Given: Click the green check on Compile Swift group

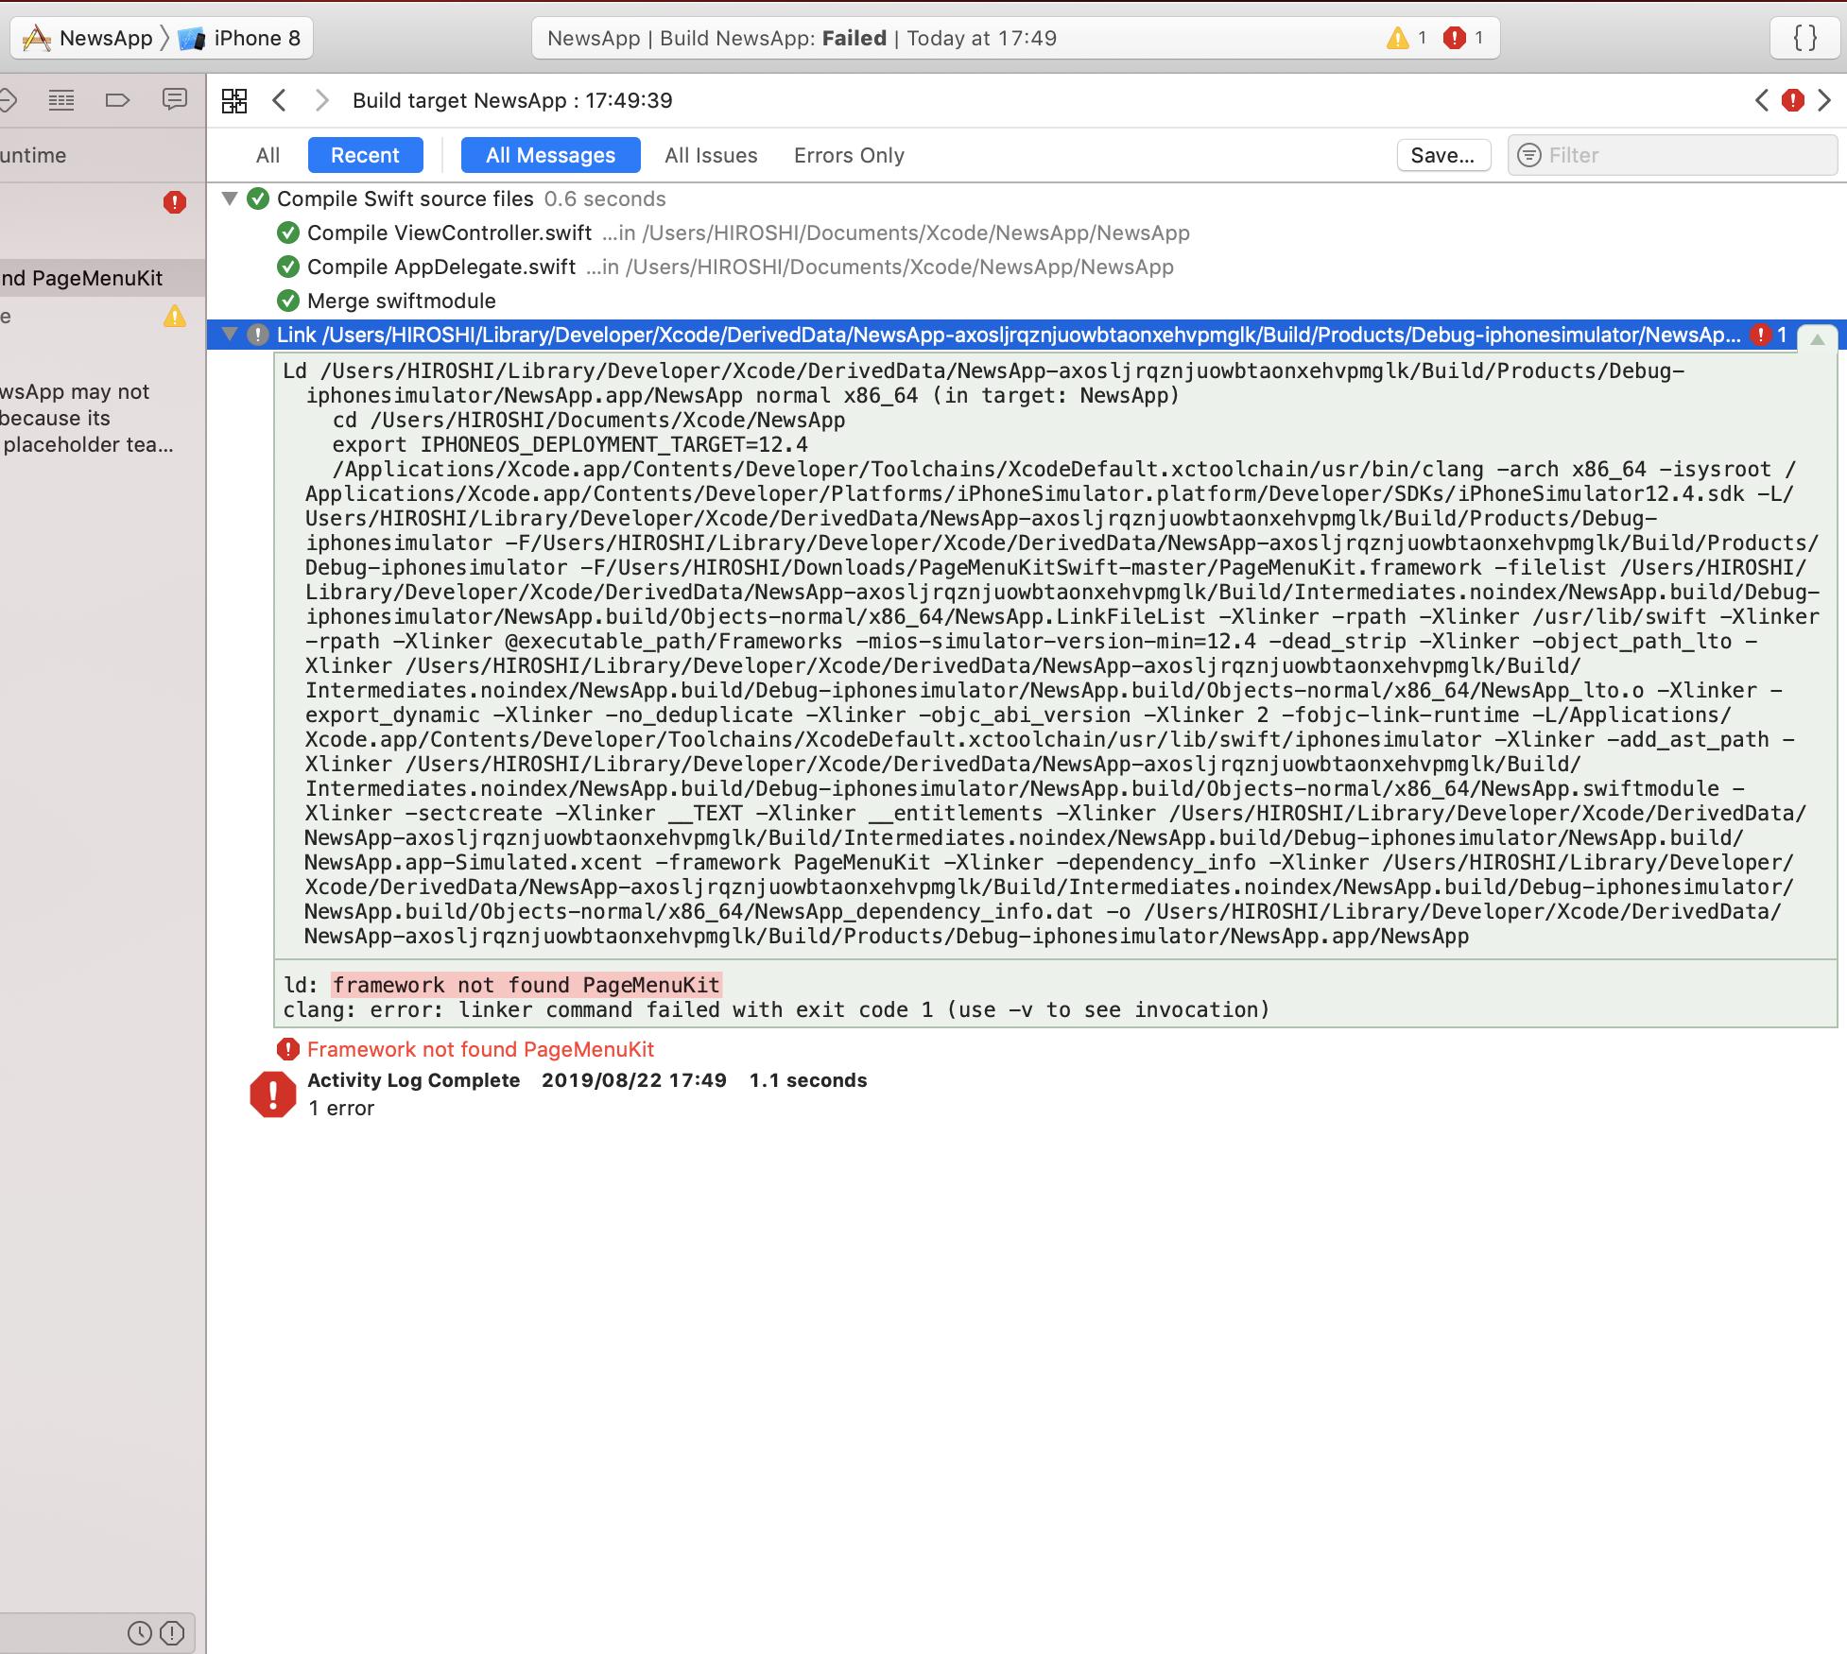Looking at the screenshot, I should 258,198.
